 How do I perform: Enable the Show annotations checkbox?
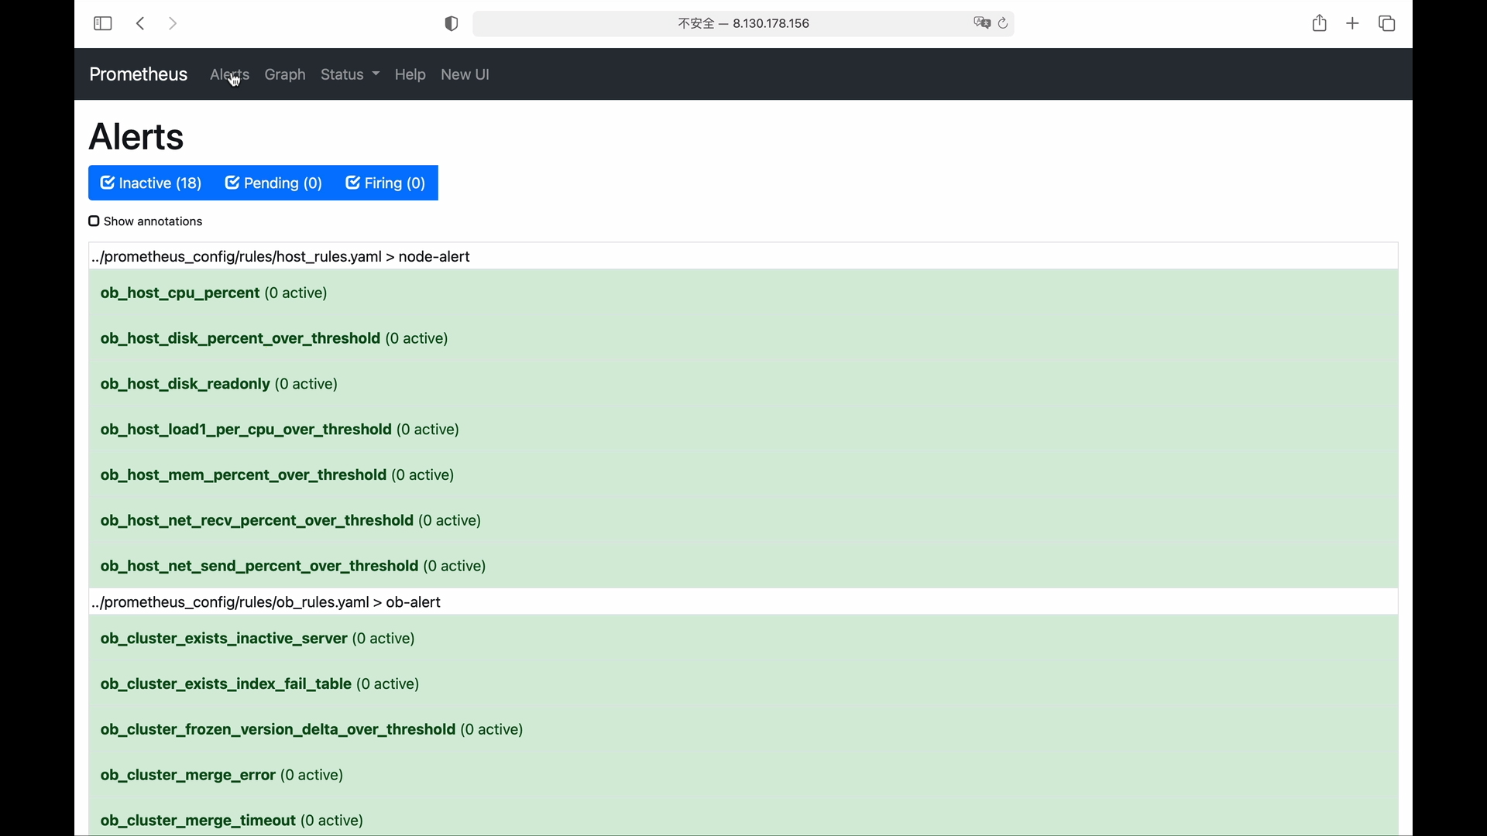94,221
